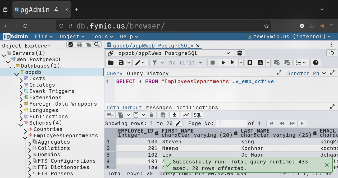
Task: Open the Query Tool from Object Explorer
Action: (x=71, y=45)
